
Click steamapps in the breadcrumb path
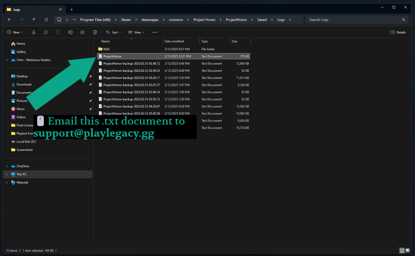tap(150, 20)
